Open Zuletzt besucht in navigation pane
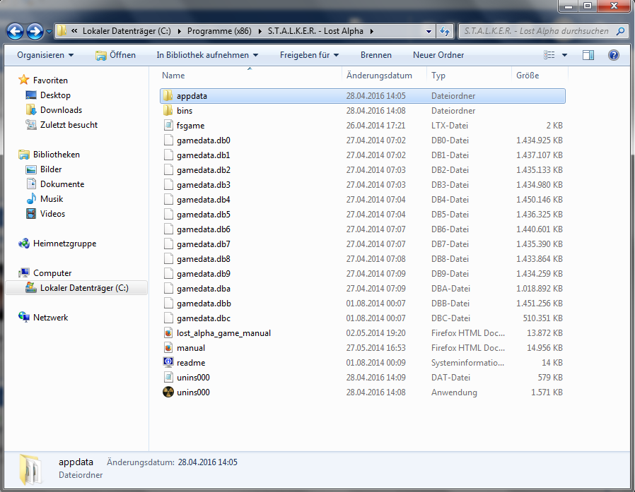 [x=69, y=125]
